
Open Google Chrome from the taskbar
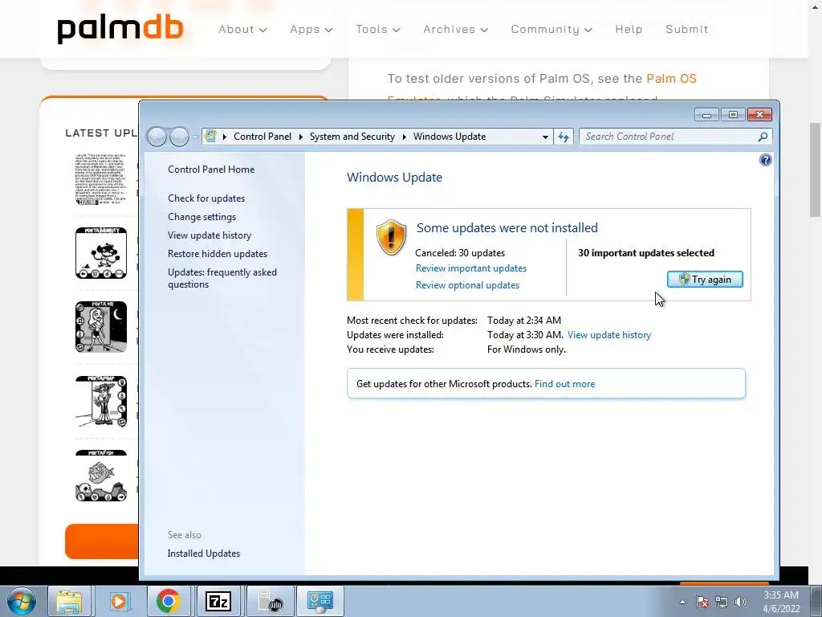pos(169,601)
